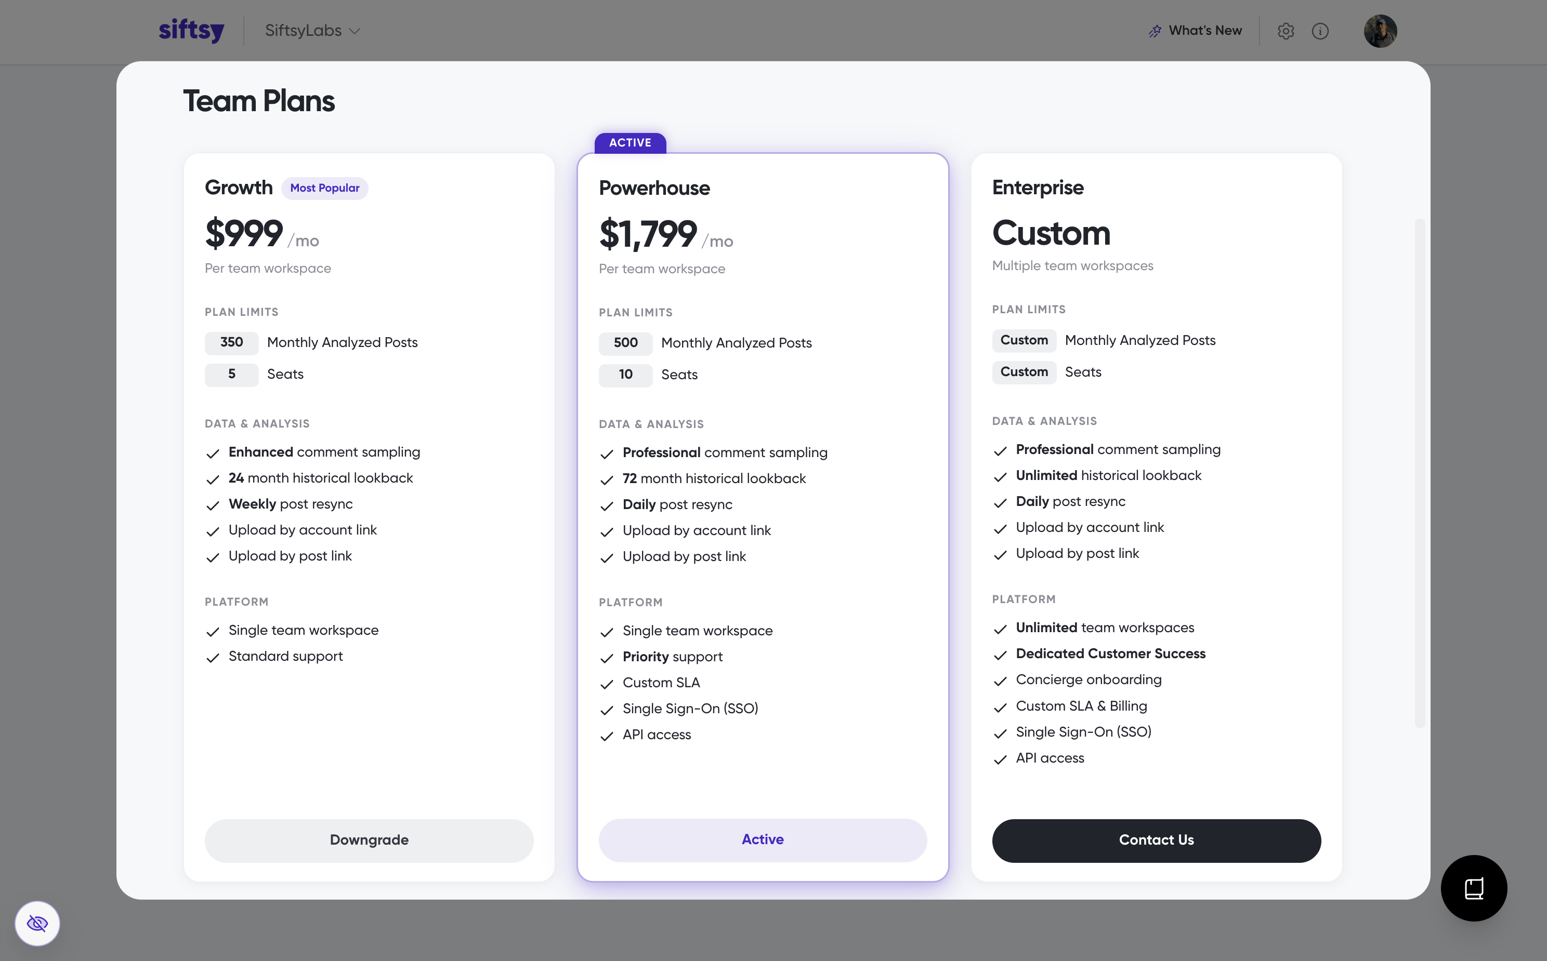Click the Siftsy logo
The height and width of the screenshot is (961, 1547).
coord(191,30)
